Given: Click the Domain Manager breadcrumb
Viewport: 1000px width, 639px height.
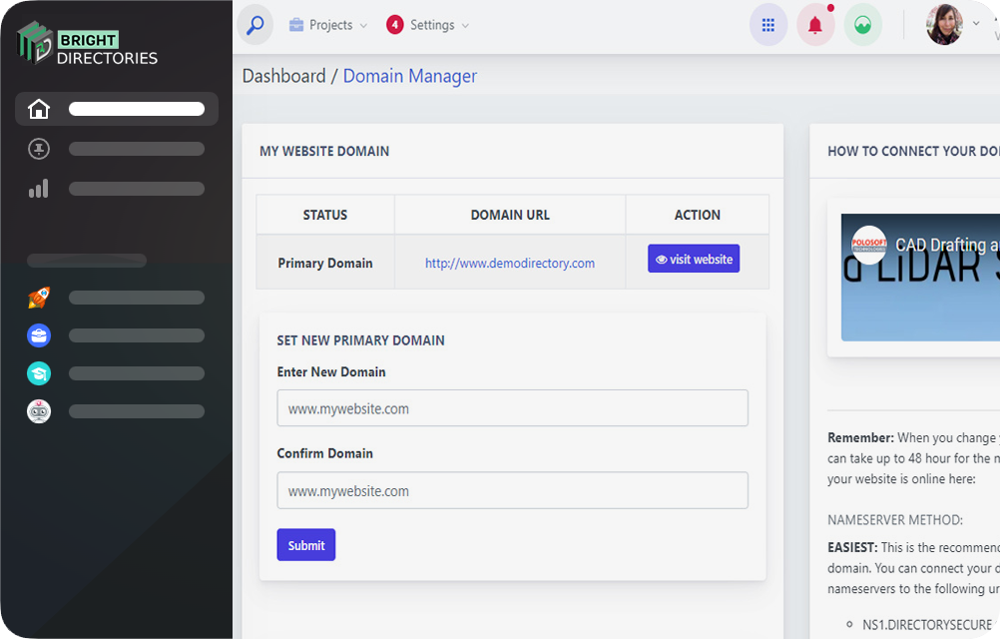Looking at the screenshot, I should (x=409, y=76).
